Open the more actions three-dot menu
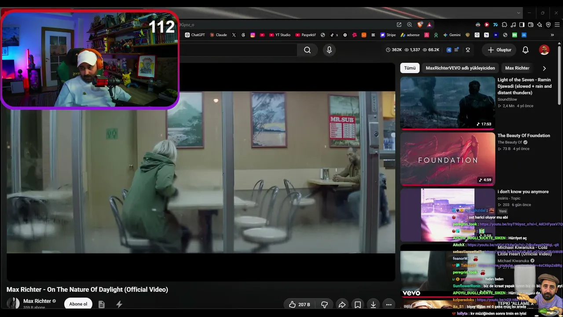Screen dimensions: 563x317 (x=389, y=304)
